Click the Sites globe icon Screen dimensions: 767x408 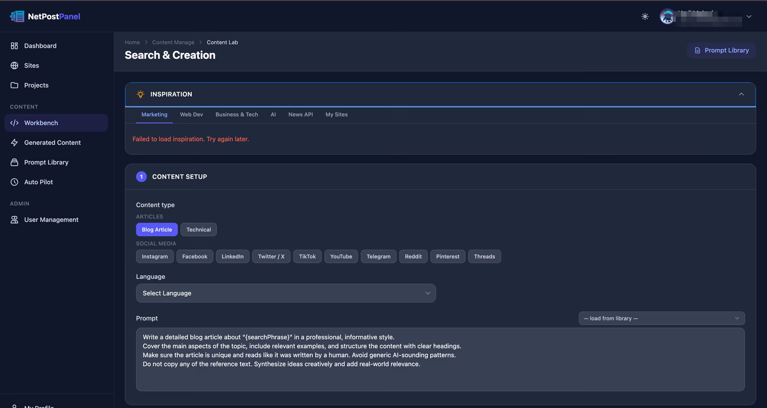coord(14,65)
